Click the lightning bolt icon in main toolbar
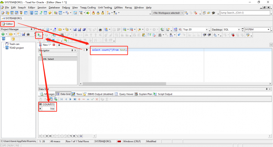273x147 pixels. [50, 13]
